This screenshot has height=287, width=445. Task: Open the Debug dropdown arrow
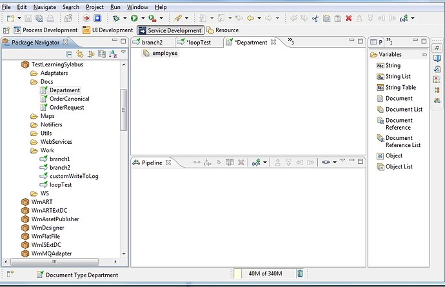pyautogui.click(x=125, y=18)
